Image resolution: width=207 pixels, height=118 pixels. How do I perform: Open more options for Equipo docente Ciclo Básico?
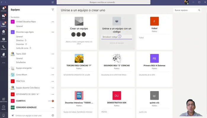click(x=53, y=88)
